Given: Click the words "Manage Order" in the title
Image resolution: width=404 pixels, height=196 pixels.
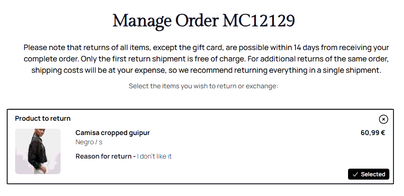Looking at the screenshot, I should click(x=165, y=20).
